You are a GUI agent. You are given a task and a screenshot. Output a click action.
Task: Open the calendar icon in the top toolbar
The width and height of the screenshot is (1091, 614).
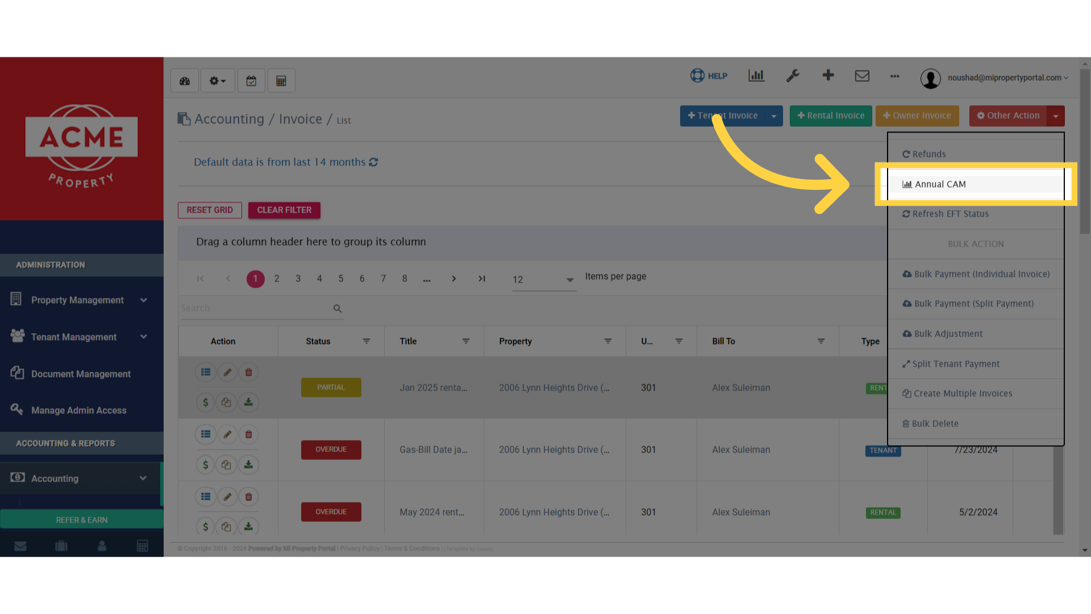coord(251,81)
